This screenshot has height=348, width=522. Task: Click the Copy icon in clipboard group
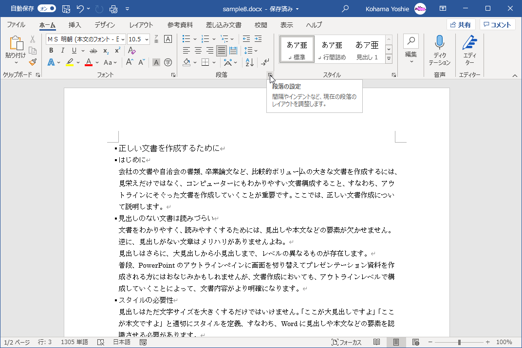click(33, 51)
